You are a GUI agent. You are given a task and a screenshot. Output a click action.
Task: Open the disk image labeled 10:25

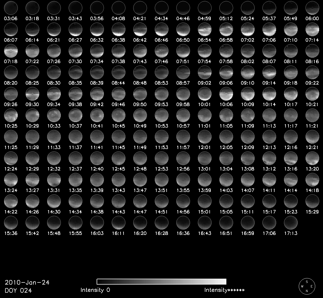pos(11,115)
